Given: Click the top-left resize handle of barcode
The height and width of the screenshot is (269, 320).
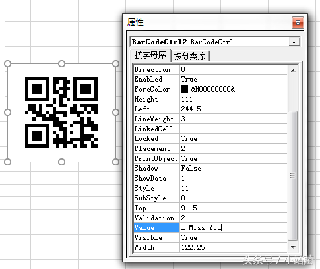Looking at the screenshot, I should pos(7,64).
